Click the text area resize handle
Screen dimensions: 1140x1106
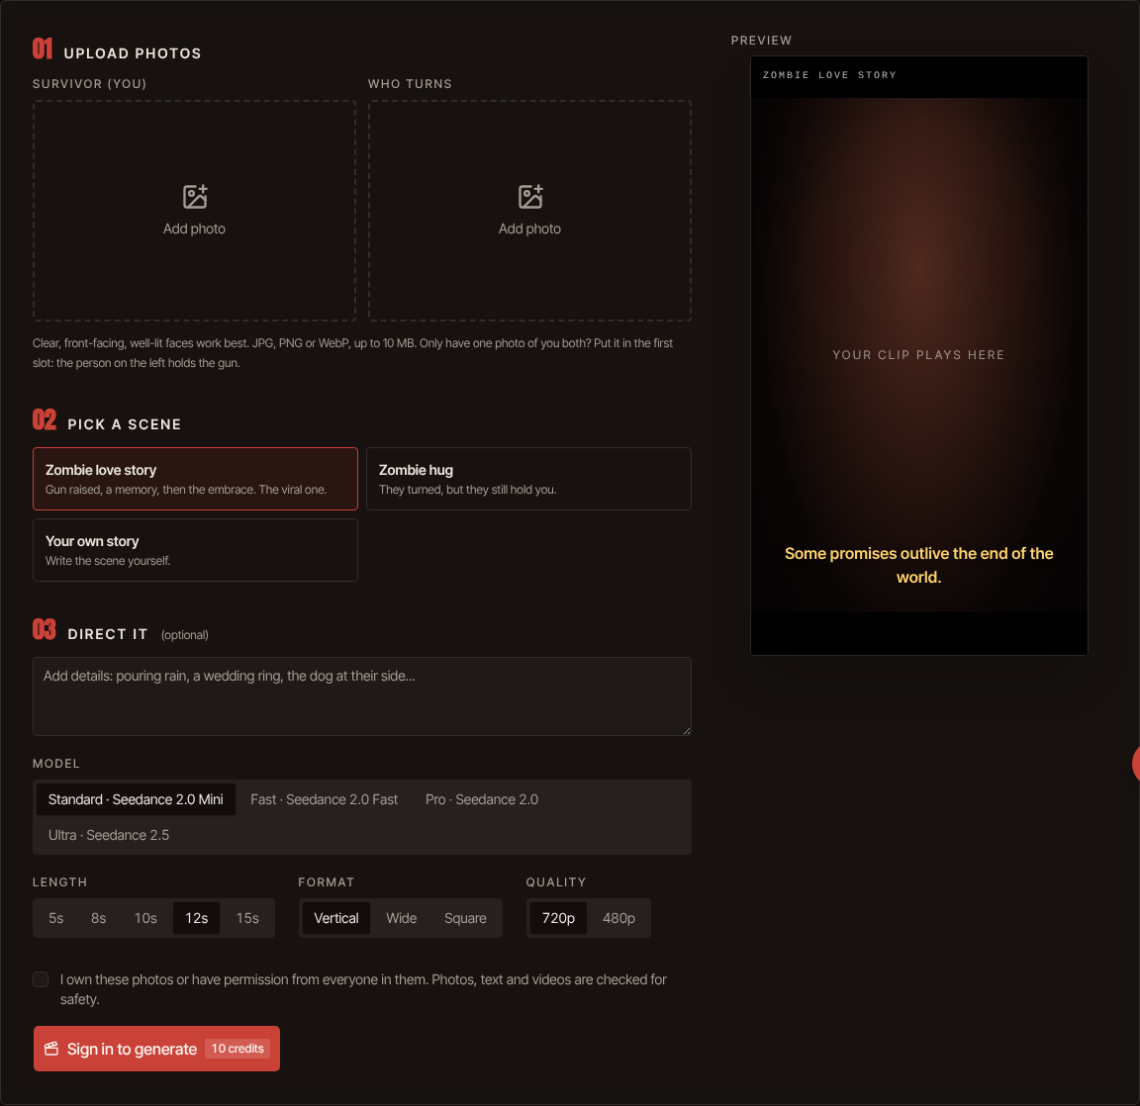(x=686, y=730)
